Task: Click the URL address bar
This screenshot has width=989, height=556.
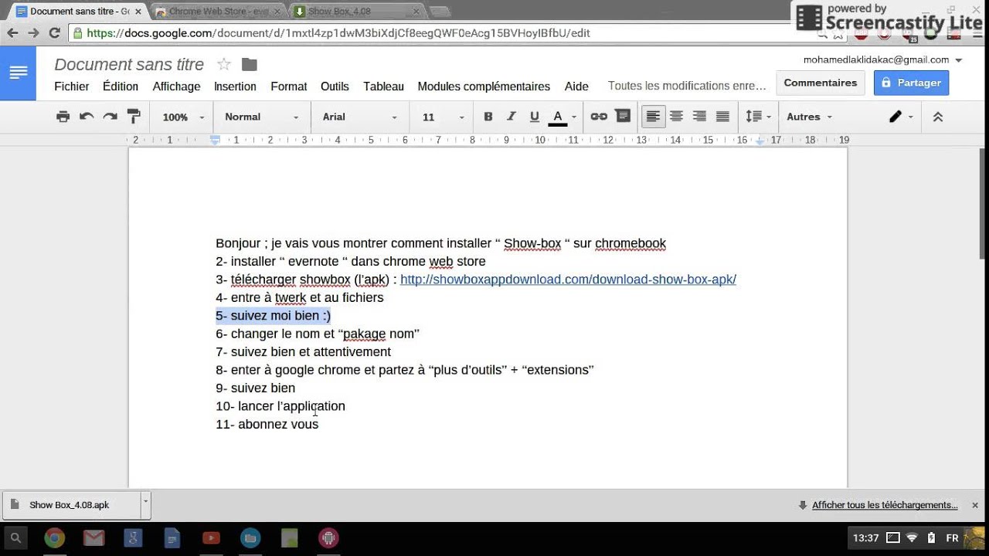Action: 448,33
